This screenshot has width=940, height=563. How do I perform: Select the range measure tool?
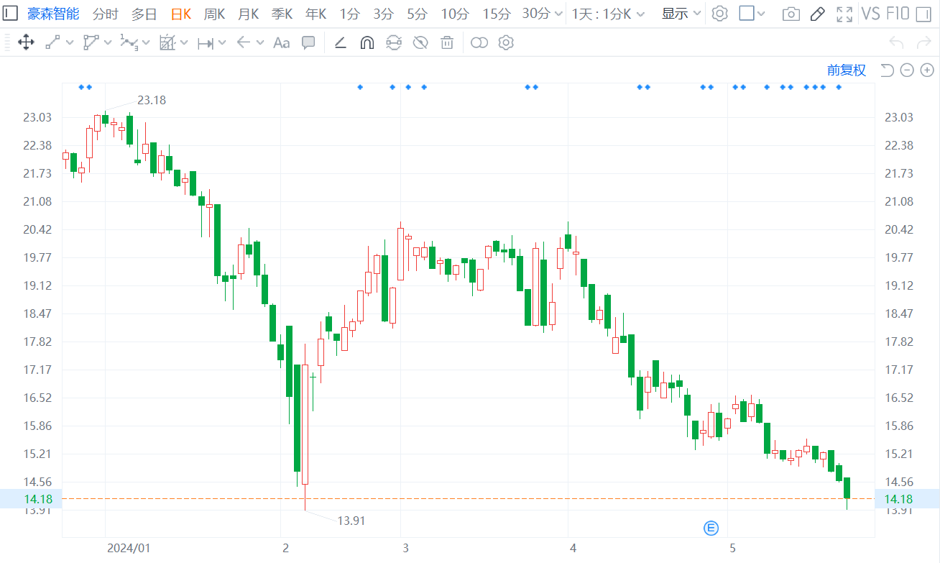pyautogui.click(x=206, y=43)
